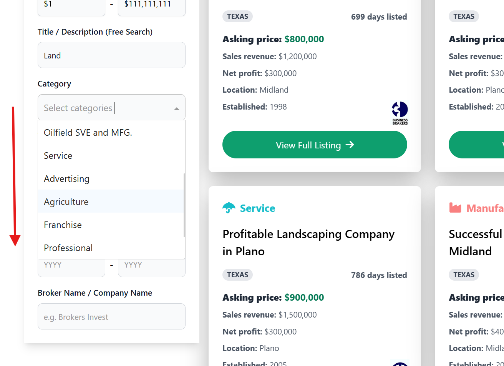
Task: Click the free search field containing Land
Action: [x=111, y=55]
